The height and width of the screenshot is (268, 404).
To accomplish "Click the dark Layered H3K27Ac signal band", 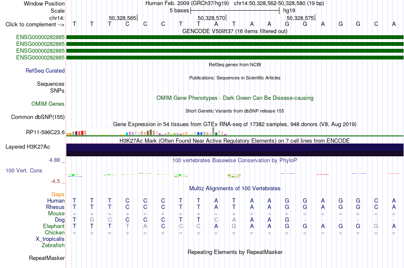I will pyautogui.click(x=235, y=150).
